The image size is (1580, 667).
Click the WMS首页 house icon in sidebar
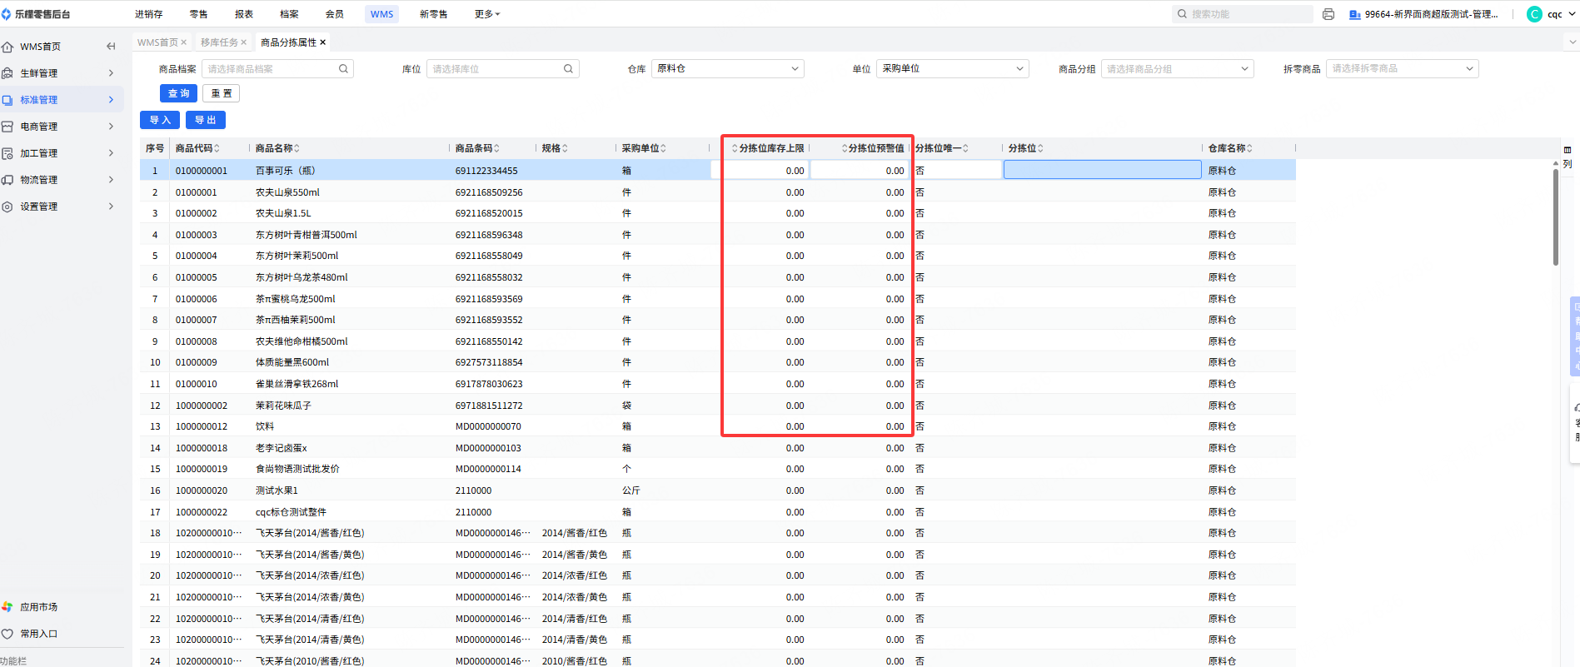(x=7, y=47)
